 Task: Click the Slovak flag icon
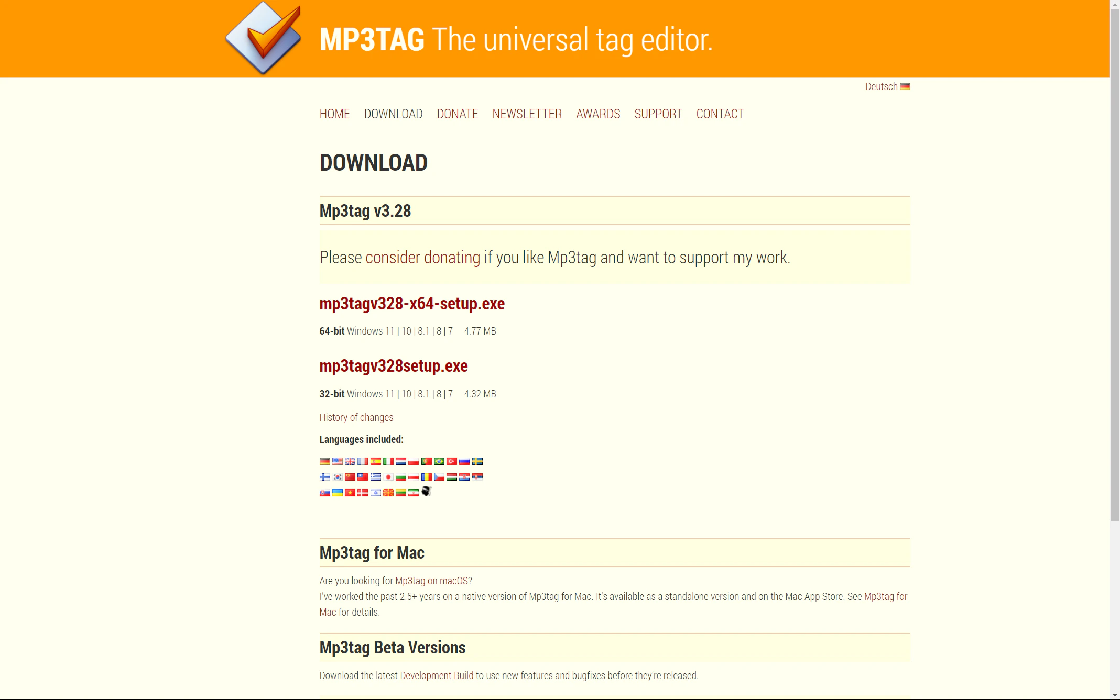[x=325, y=493]
